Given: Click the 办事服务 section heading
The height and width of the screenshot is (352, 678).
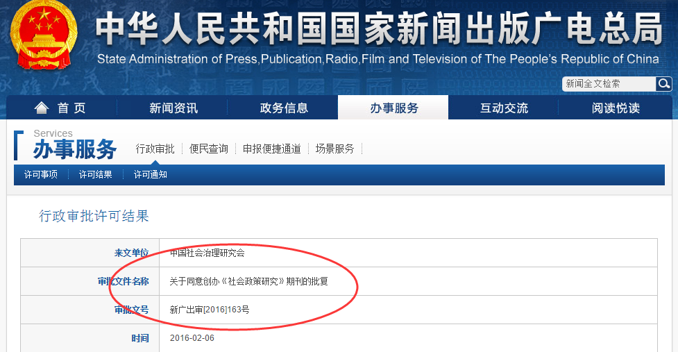Looking at the screenshot, I should [75, 150].
